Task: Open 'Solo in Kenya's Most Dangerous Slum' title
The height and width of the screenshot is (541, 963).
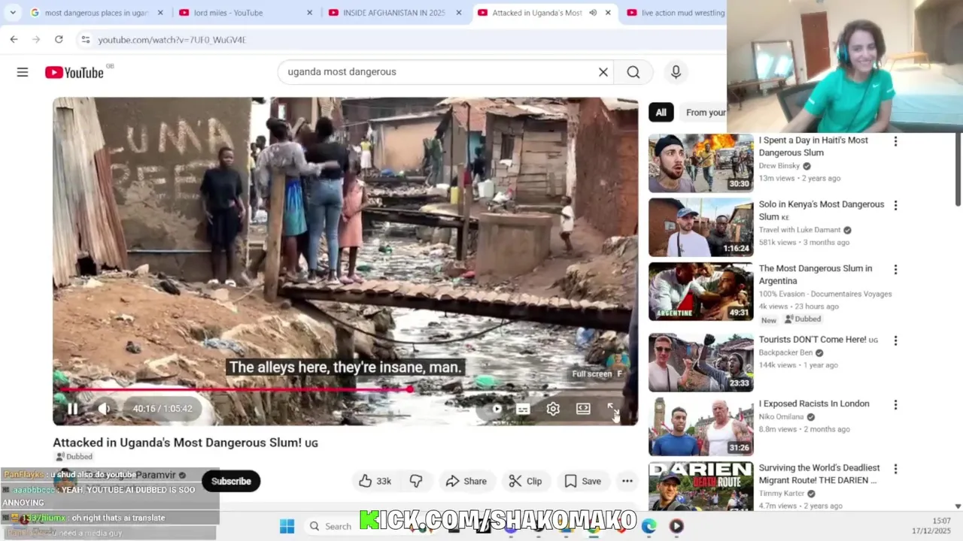Action: tap(821, 210)
